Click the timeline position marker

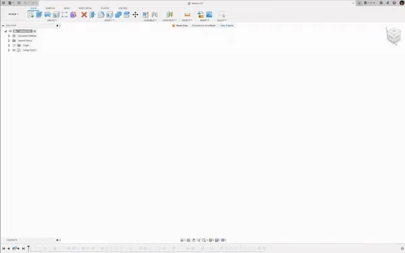click(28, 248)
